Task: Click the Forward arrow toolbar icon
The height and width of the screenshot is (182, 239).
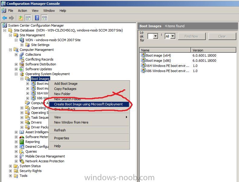Action: pos(11,18)
